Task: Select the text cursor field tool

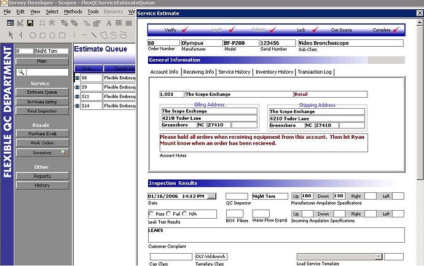Action: point(20,35)
